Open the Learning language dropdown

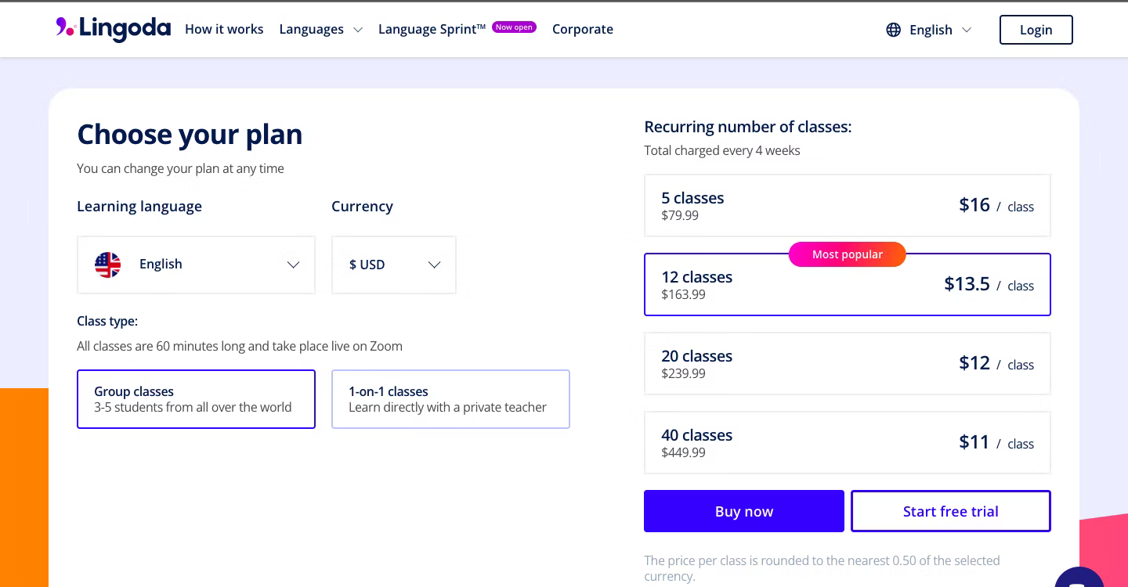[x=196, y=265]
